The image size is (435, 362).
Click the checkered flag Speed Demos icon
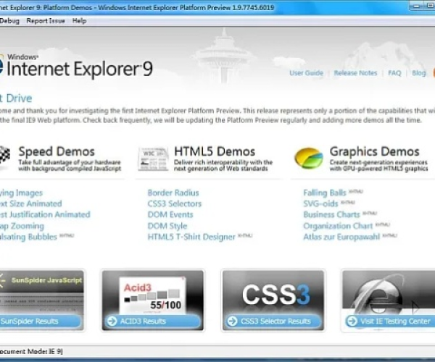pyautogui.click(x=4, y=156)
